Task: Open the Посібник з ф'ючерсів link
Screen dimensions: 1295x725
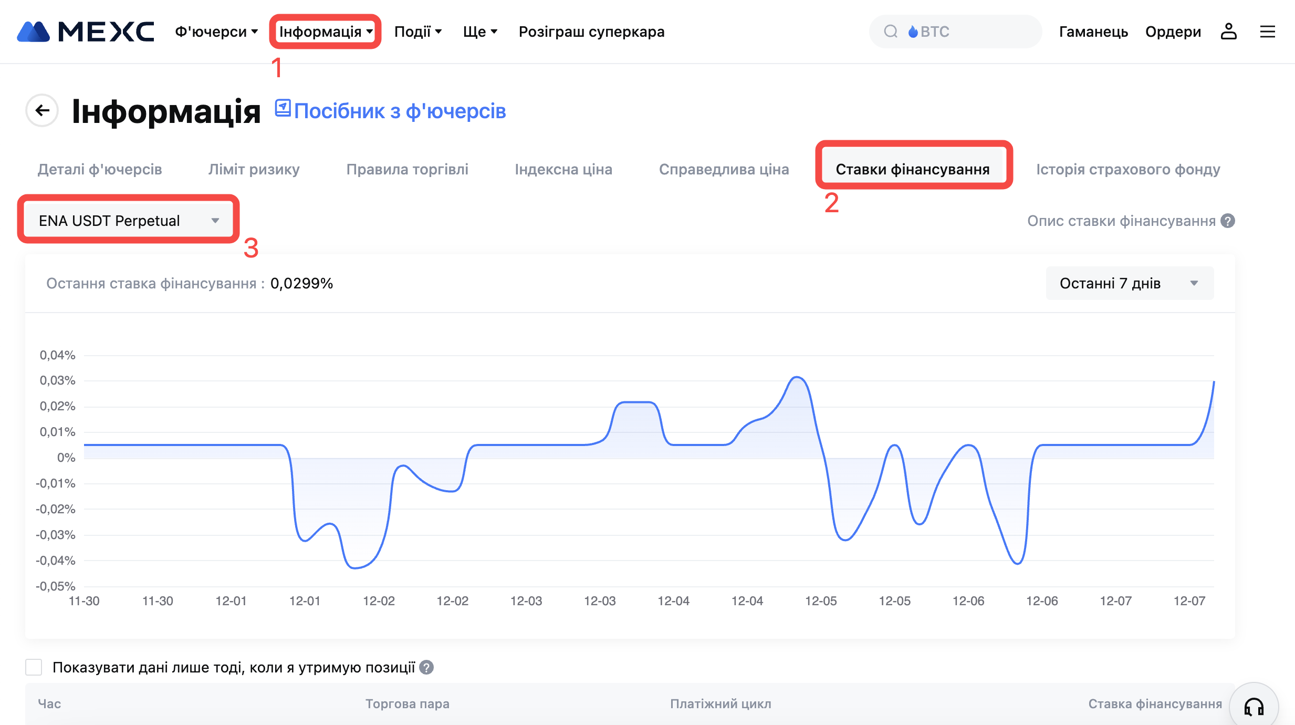Action: [x=390, y=111]
